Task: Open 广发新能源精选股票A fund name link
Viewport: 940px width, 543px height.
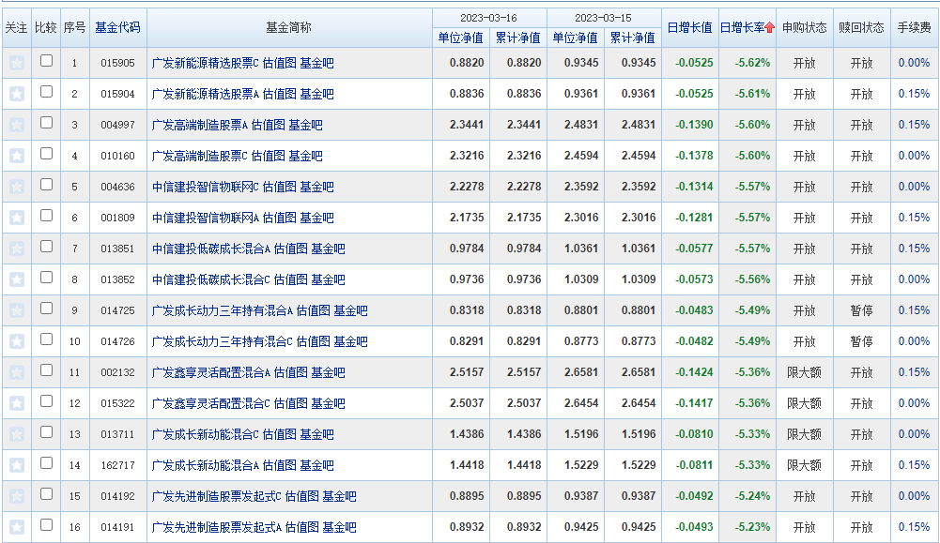Action: (x=206, y=94)
